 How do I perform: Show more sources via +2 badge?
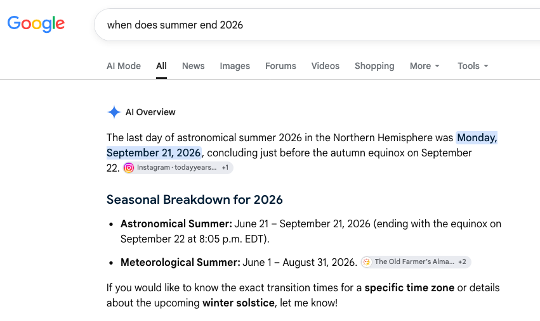pyautogui.click(x=462, y=262)
